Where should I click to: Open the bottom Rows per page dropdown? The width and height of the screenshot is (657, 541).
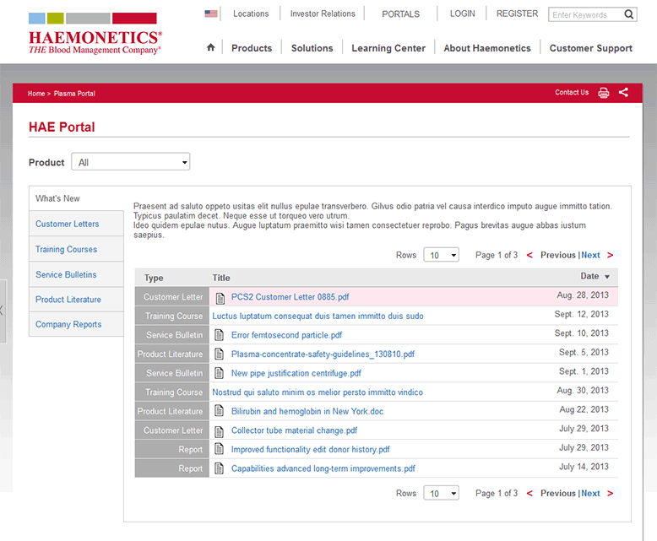tap(441, 493)
